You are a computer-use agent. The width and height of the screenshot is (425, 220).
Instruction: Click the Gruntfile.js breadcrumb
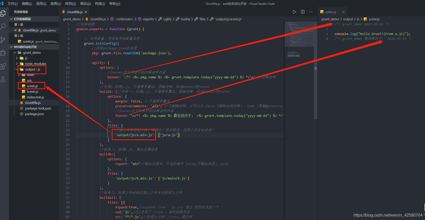click(98, 19)
